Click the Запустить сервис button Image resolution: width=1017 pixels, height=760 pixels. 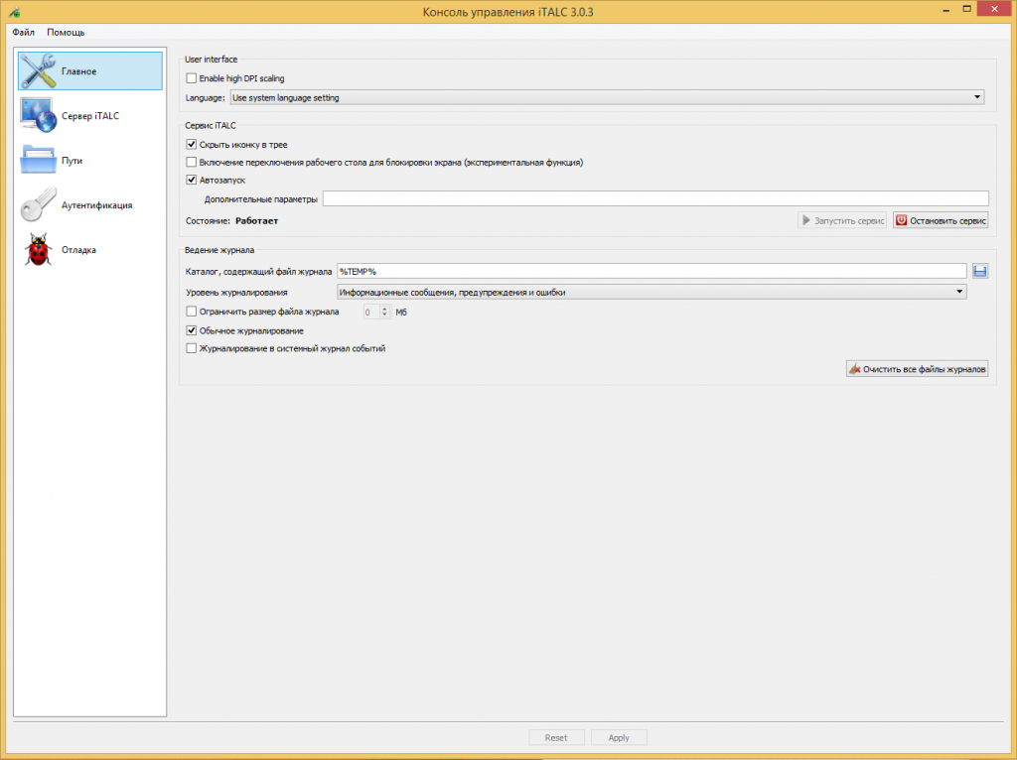pyautogui.click(x=842, y=221)
